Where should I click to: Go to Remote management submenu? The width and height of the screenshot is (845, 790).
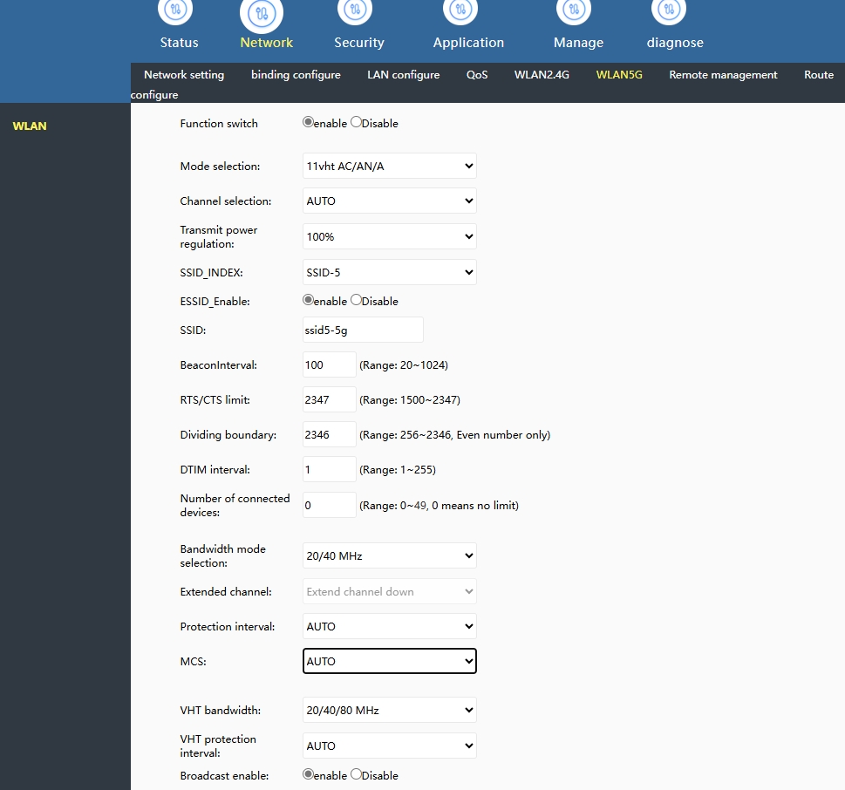click(x=723, y=75)
